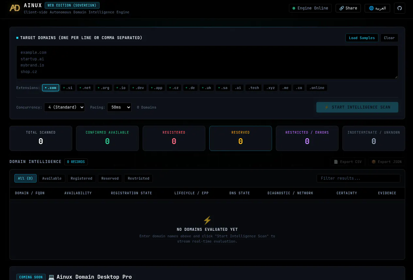
Task: Show the All (0) results tab
Action: click(x=25, y=178)
